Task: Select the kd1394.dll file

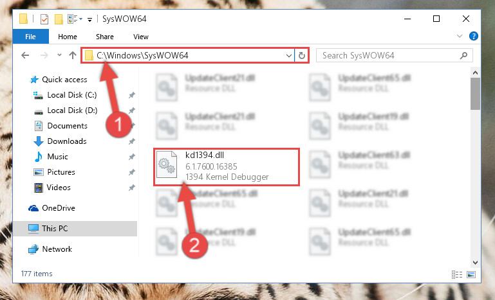Action: (x=227, y=167)
